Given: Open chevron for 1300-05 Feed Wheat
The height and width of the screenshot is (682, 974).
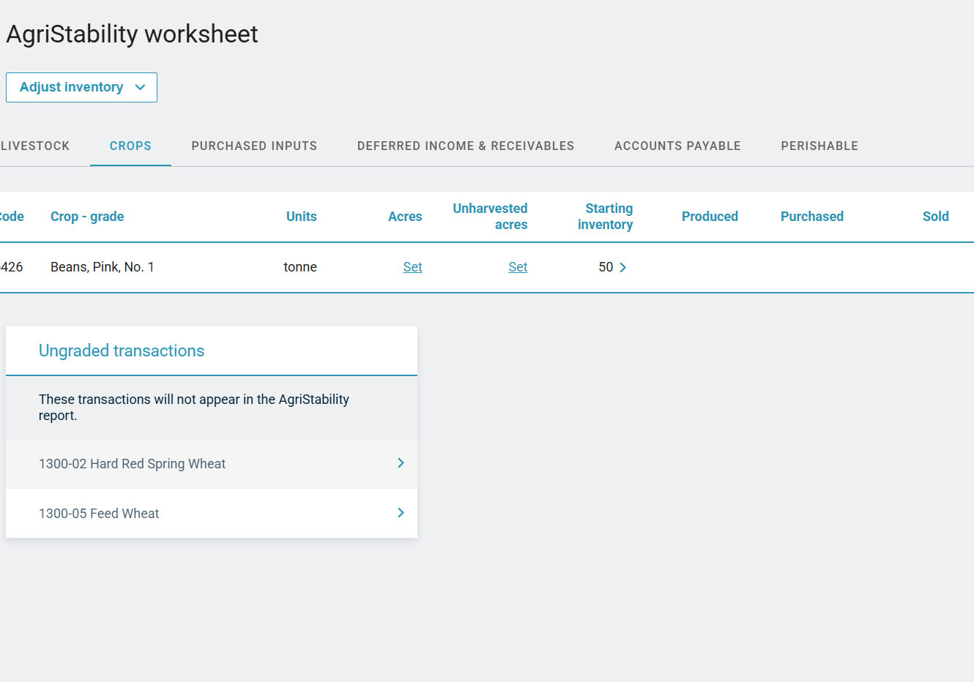Looking at the screenshot, I should [401, 513].
